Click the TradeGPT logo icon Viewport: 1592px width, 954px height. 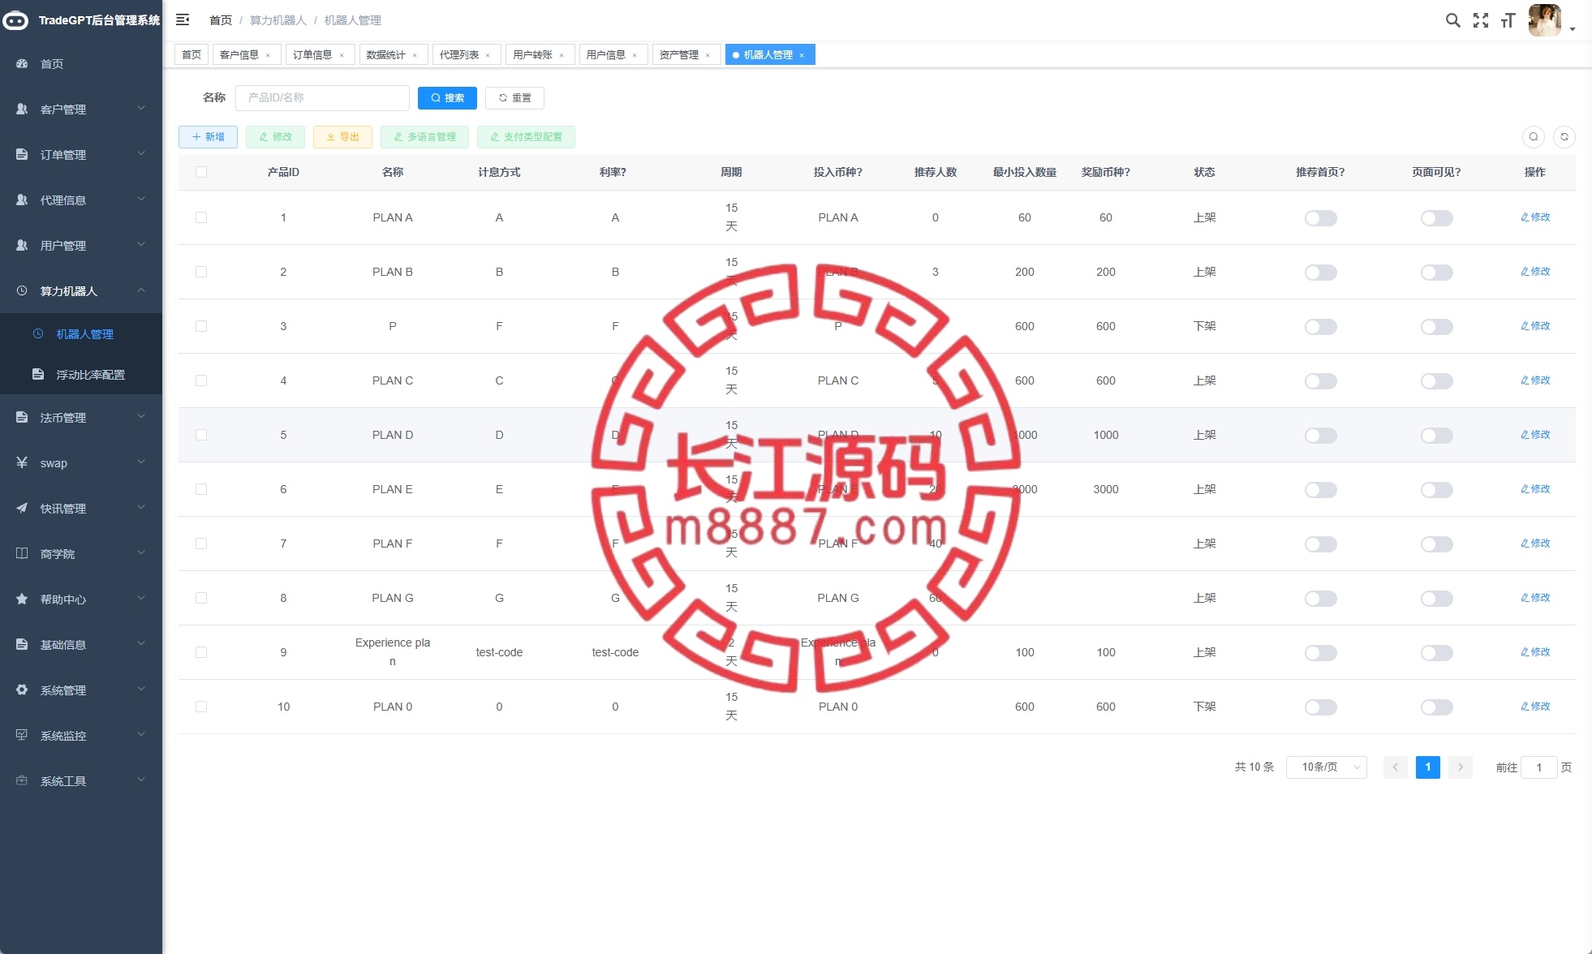point(15,20)
